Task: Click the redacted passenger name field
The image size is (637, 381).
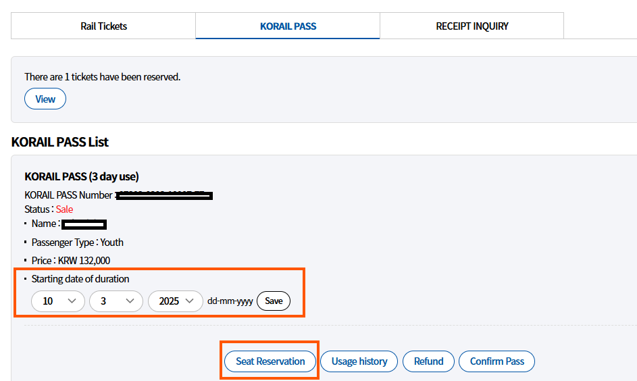Action: (x=84, y=224)
